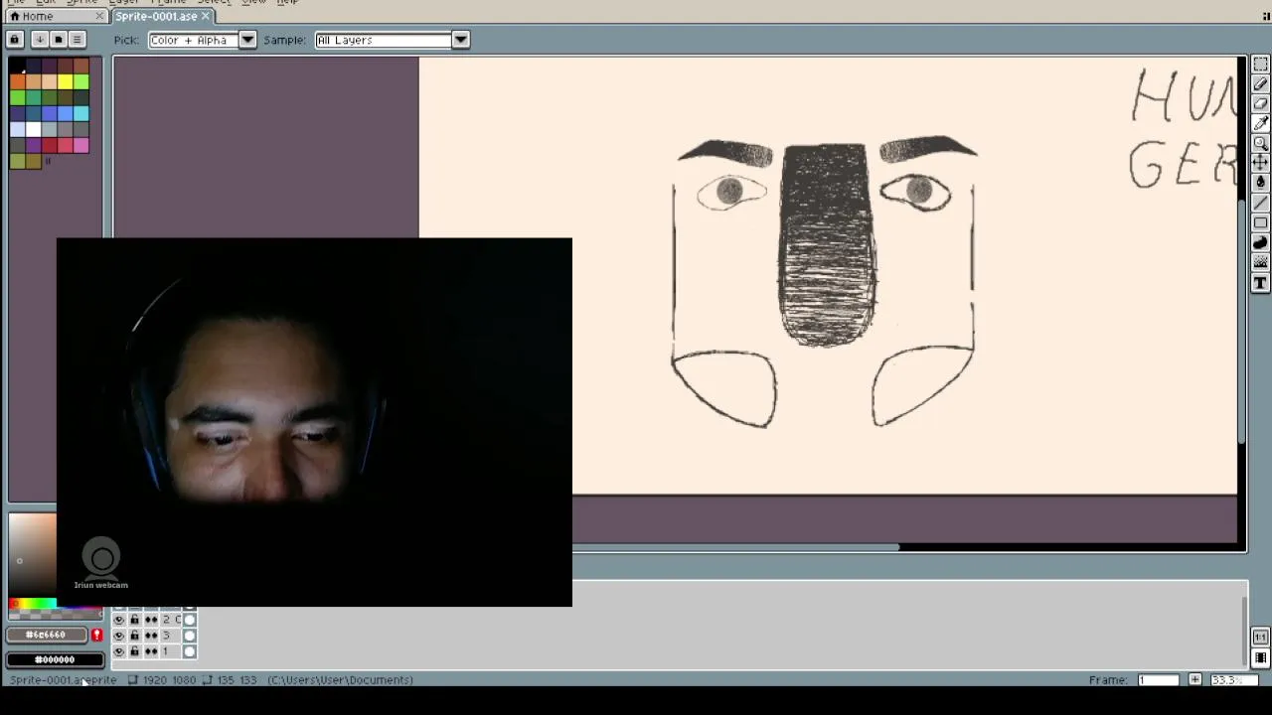The image size is (1272, 715).
Task: Lock layer 2 with padlock toggle
Action: tap(135, 620)
